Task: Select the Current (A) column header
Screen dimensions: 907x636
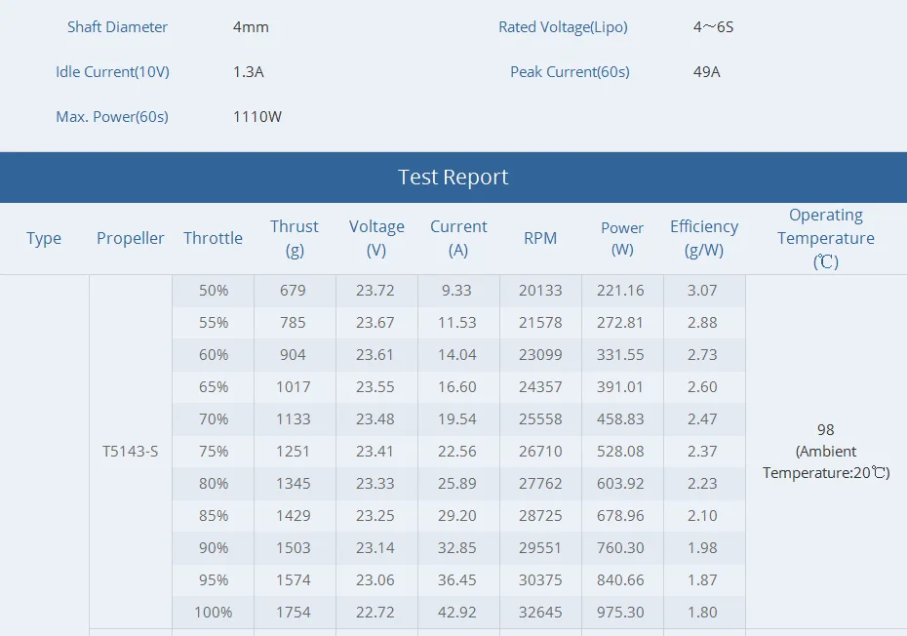Action: 458,238
